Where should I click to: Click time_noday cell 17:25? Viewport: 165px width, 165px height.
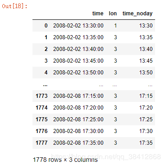(x=146, y=119)
